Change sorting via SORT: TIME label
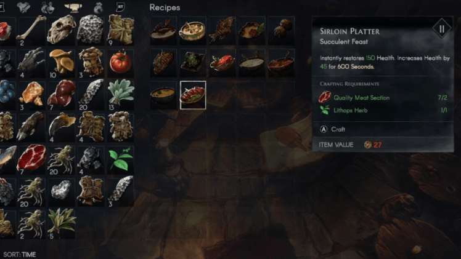The height and width of the screenshot is (259, 461). point(19,254)
